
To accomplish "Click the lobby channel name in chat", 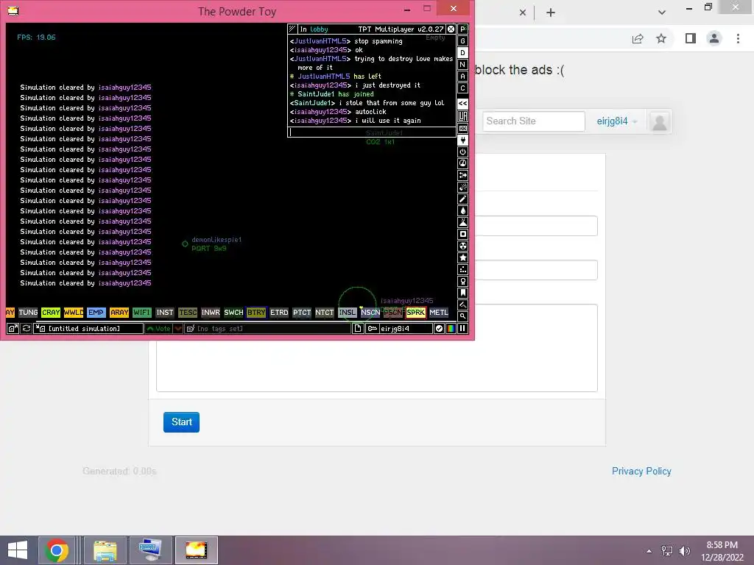I will [x=318, y=29].
